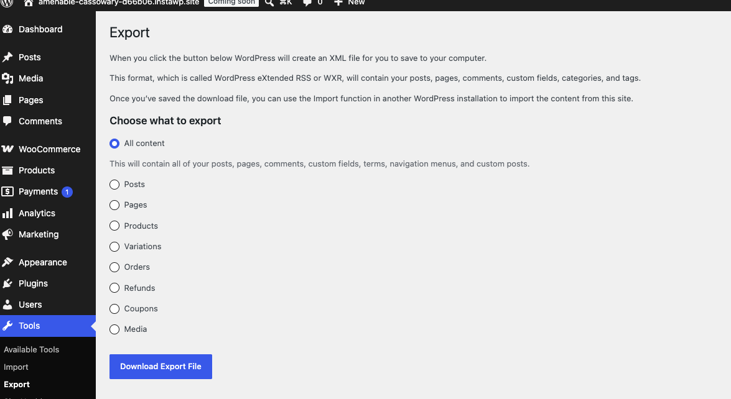Click the plus New icon
The width and height of the screenshot is (731, 399).
pos(338,2)
